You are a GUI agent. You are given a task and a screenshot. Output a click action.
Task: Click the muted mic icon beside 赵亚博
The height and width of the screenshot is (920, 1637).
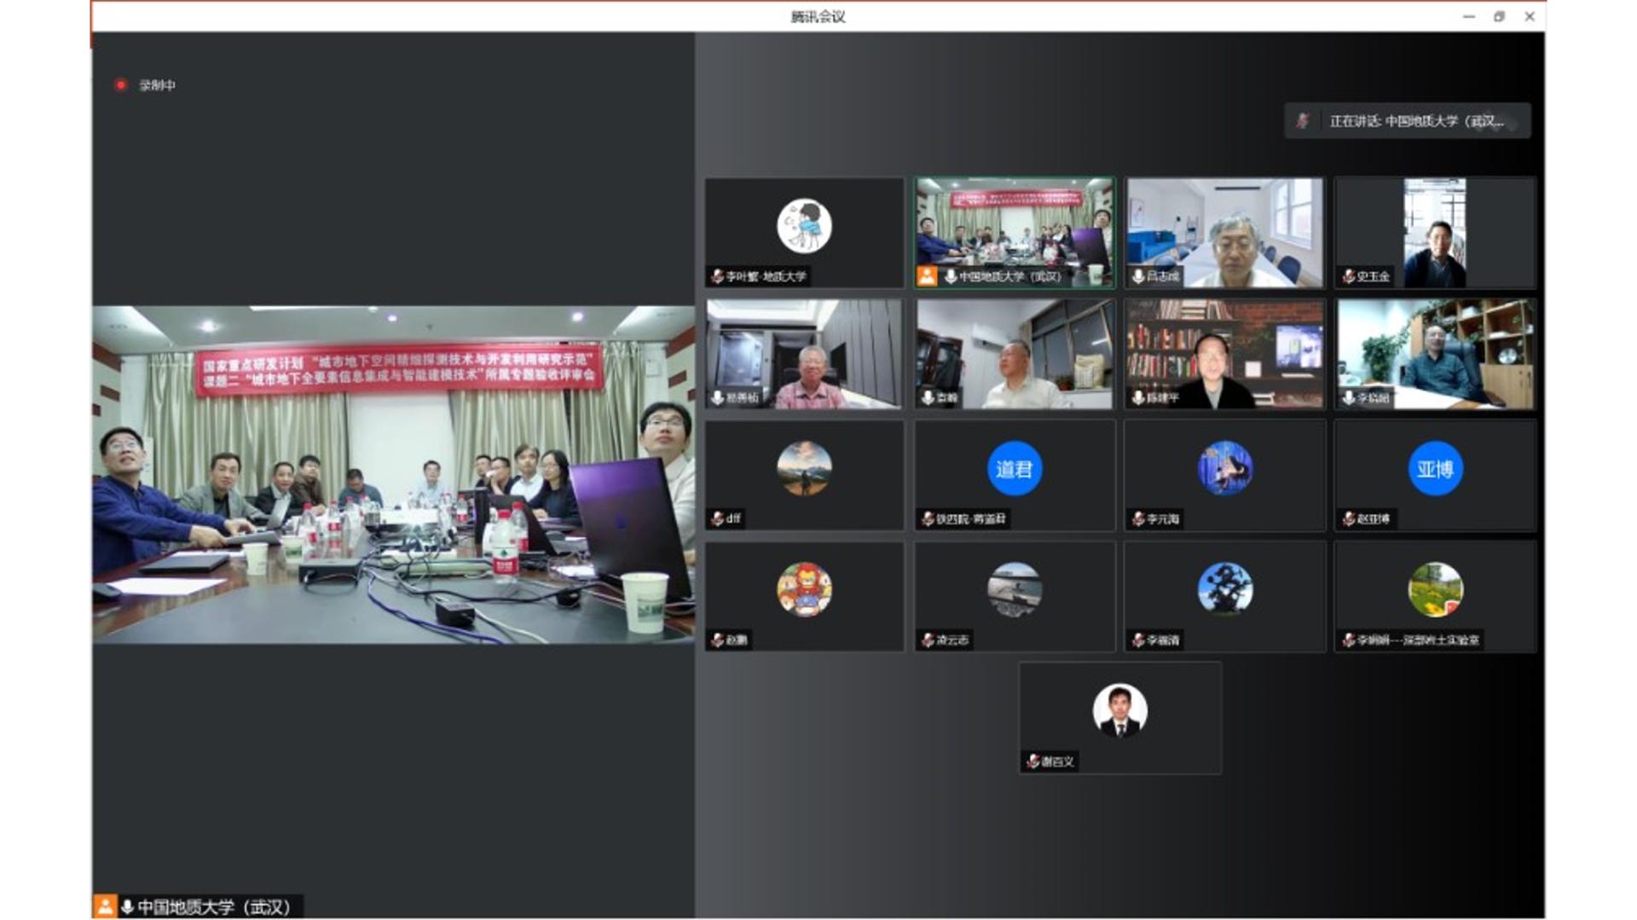tap(1348, 518)
